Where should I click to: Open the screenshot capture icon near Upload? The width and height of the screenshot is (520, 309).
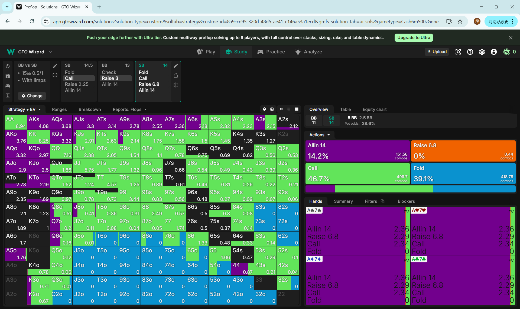coord(458,52)
